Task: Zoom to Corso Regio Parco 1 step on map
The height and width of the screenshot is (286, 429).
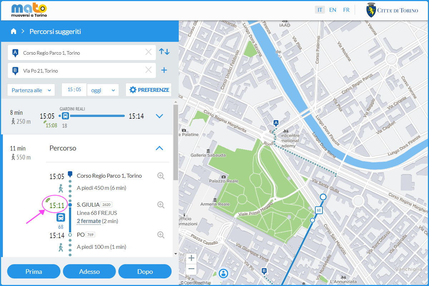Action: tap(161, 176)
